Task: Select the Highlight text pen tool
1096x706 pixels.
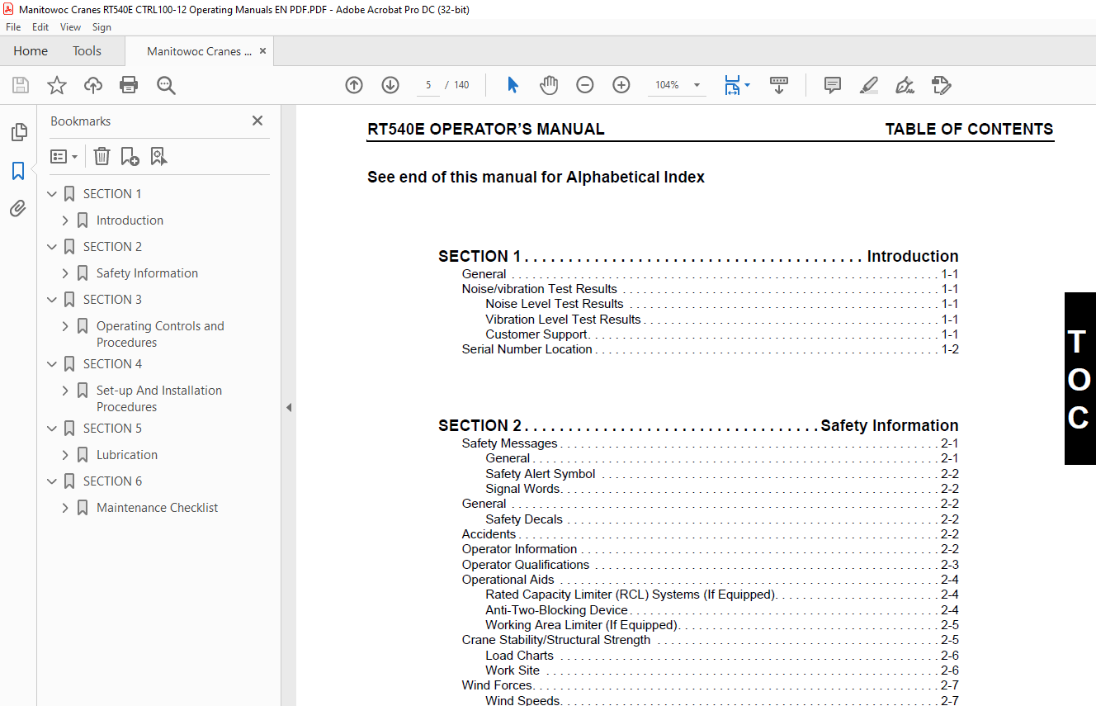Action: pyautogui.click(x=868, y=85)
